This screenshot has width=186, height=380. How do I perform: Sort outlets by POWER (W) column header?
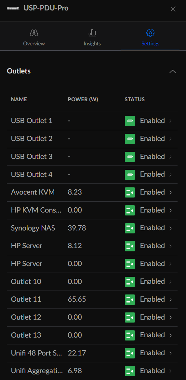[83, 99]
